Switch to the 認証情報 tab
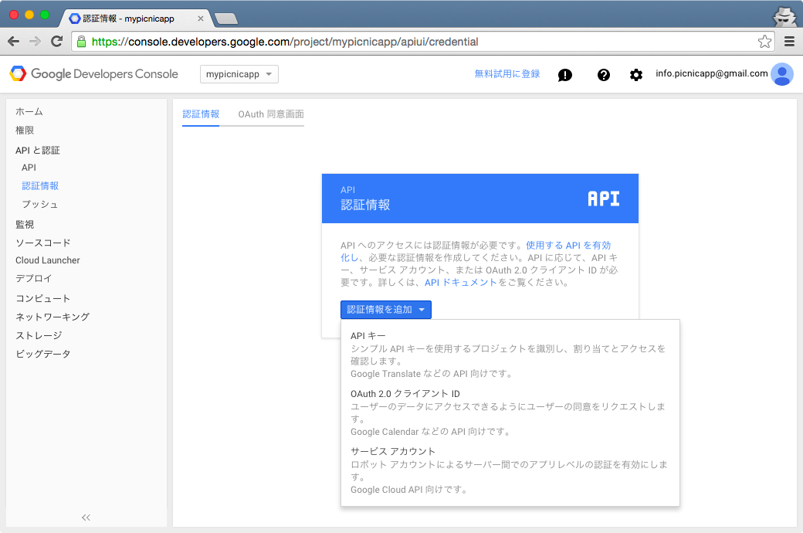 point(201,114)
